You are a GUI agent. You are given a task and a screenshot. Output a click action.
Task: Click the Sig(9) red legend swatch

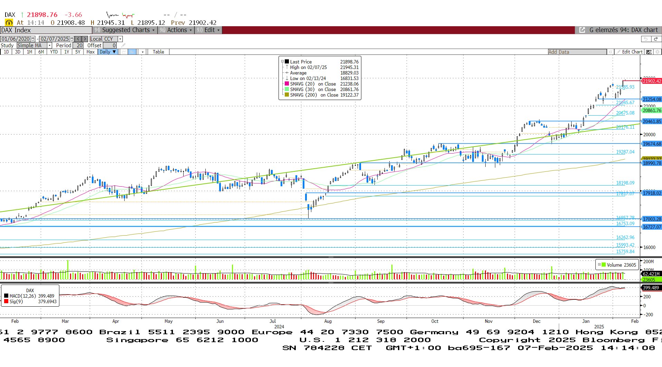[x=6, y=301]
